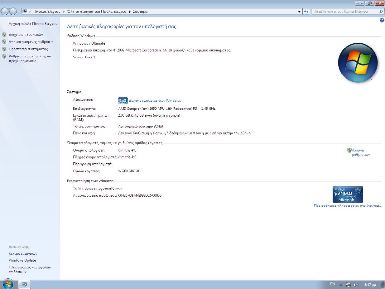The height and width of the screenshot is (289, 385).
Task: Click the Forward navigation arrow
Action: [13, 12]
